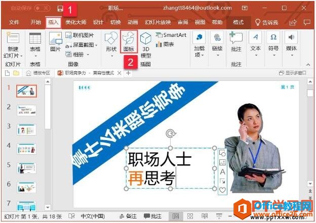The height and width of the screenshot is (223, 316).
Task: Click 显示多窗口 button
Action: pyautogui.click(x=293, y=73)
